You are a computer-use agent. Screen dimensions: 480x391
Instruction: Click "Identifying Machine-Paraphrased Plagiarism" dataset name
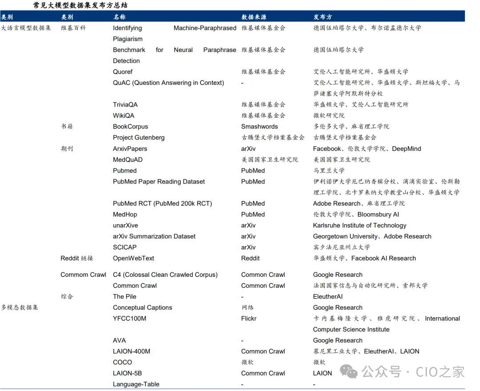pos(175,33)
